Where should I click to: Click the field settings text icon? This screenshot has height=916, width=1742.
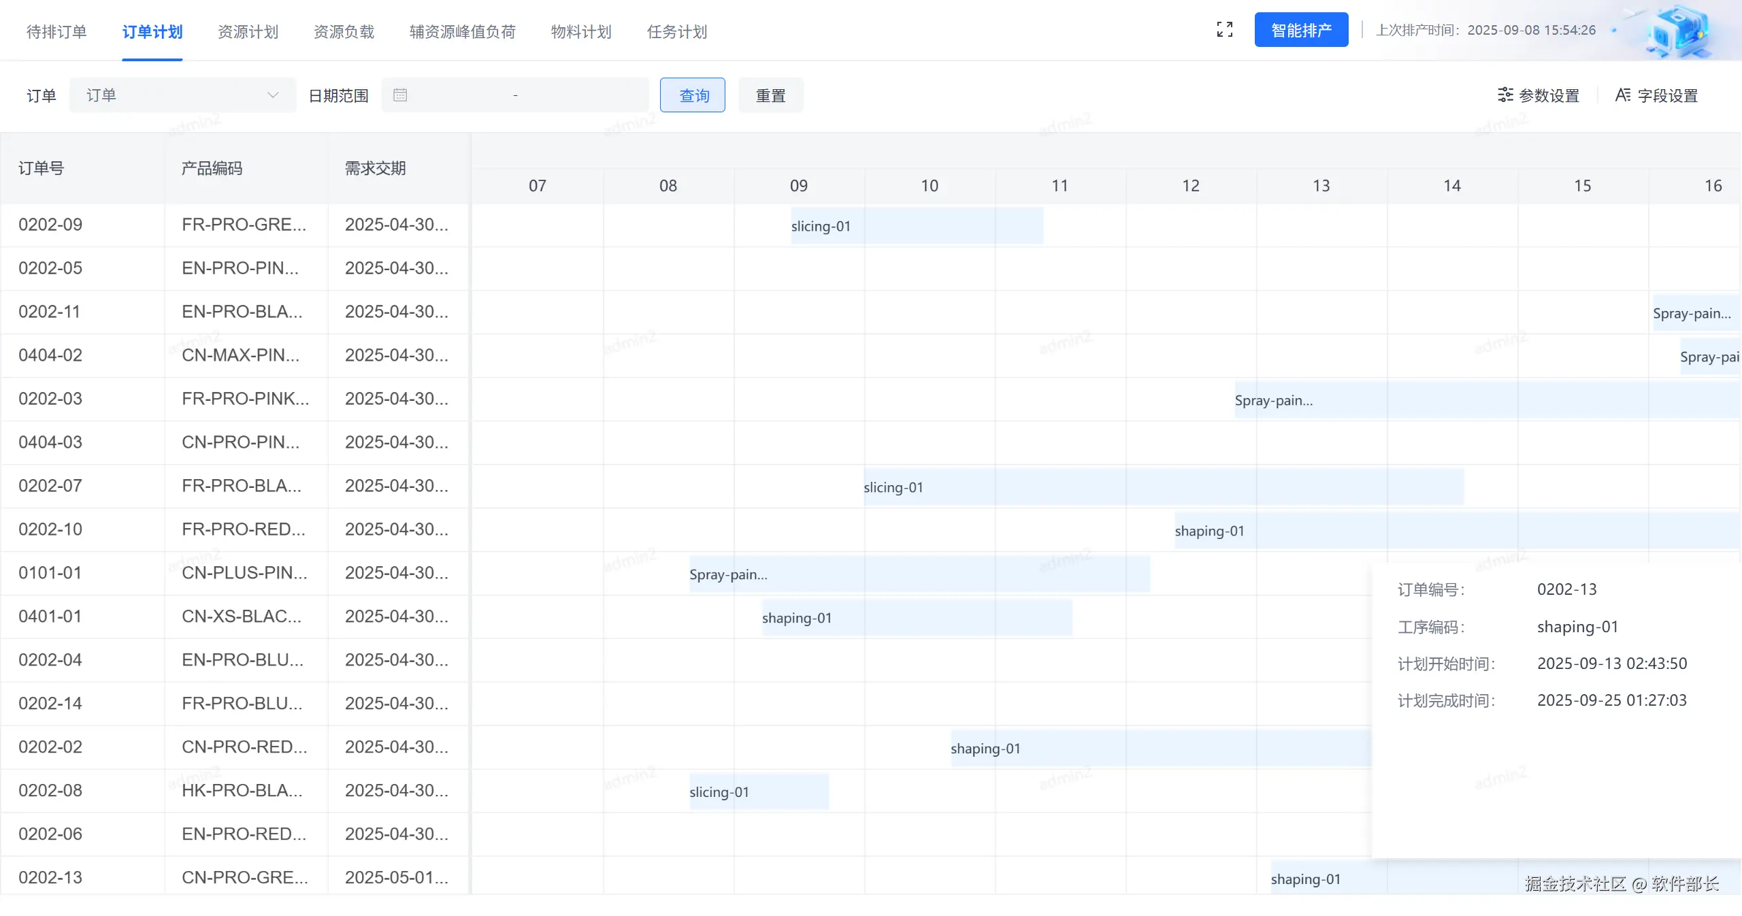click(x=1623, y=95)
